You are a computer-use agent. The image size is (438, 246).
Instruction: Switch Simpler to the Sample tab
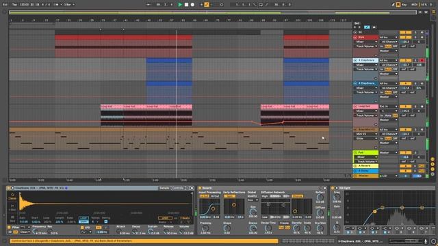click(x=164, y=189)
